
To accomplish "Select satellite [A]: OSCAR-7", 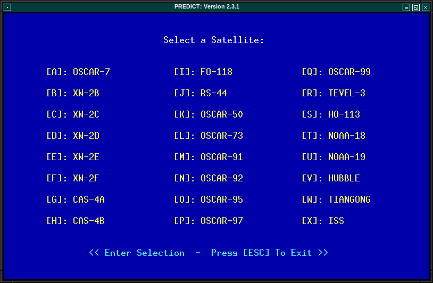I will point(78,72).
